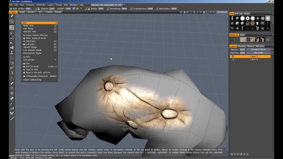Click the green crossed tool icon

point(12,22)
